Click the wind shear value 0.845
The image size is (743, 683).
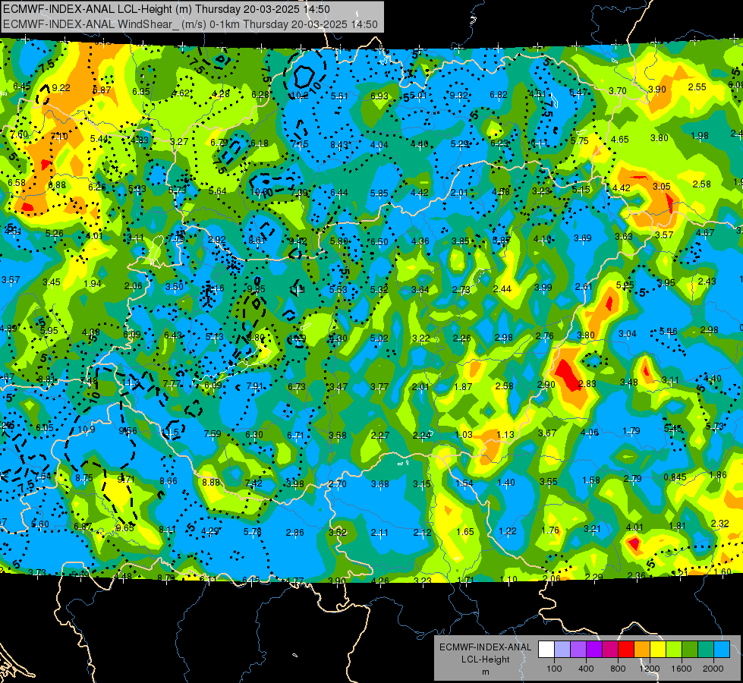tap(675, 477)
